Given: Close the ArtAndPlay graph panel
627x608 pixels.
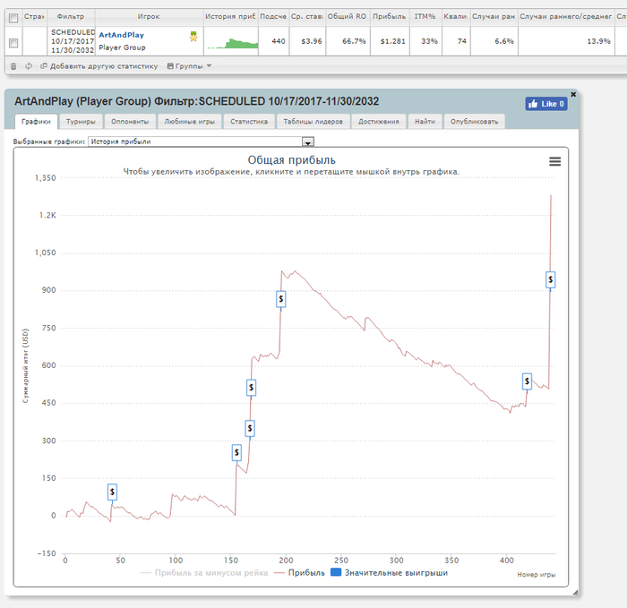Looking at the screenshot, I should pos(573,94).
